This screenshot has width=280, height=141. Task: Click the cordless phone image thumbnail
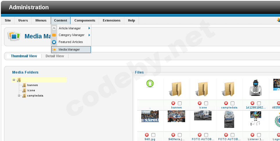coord(256,88)
